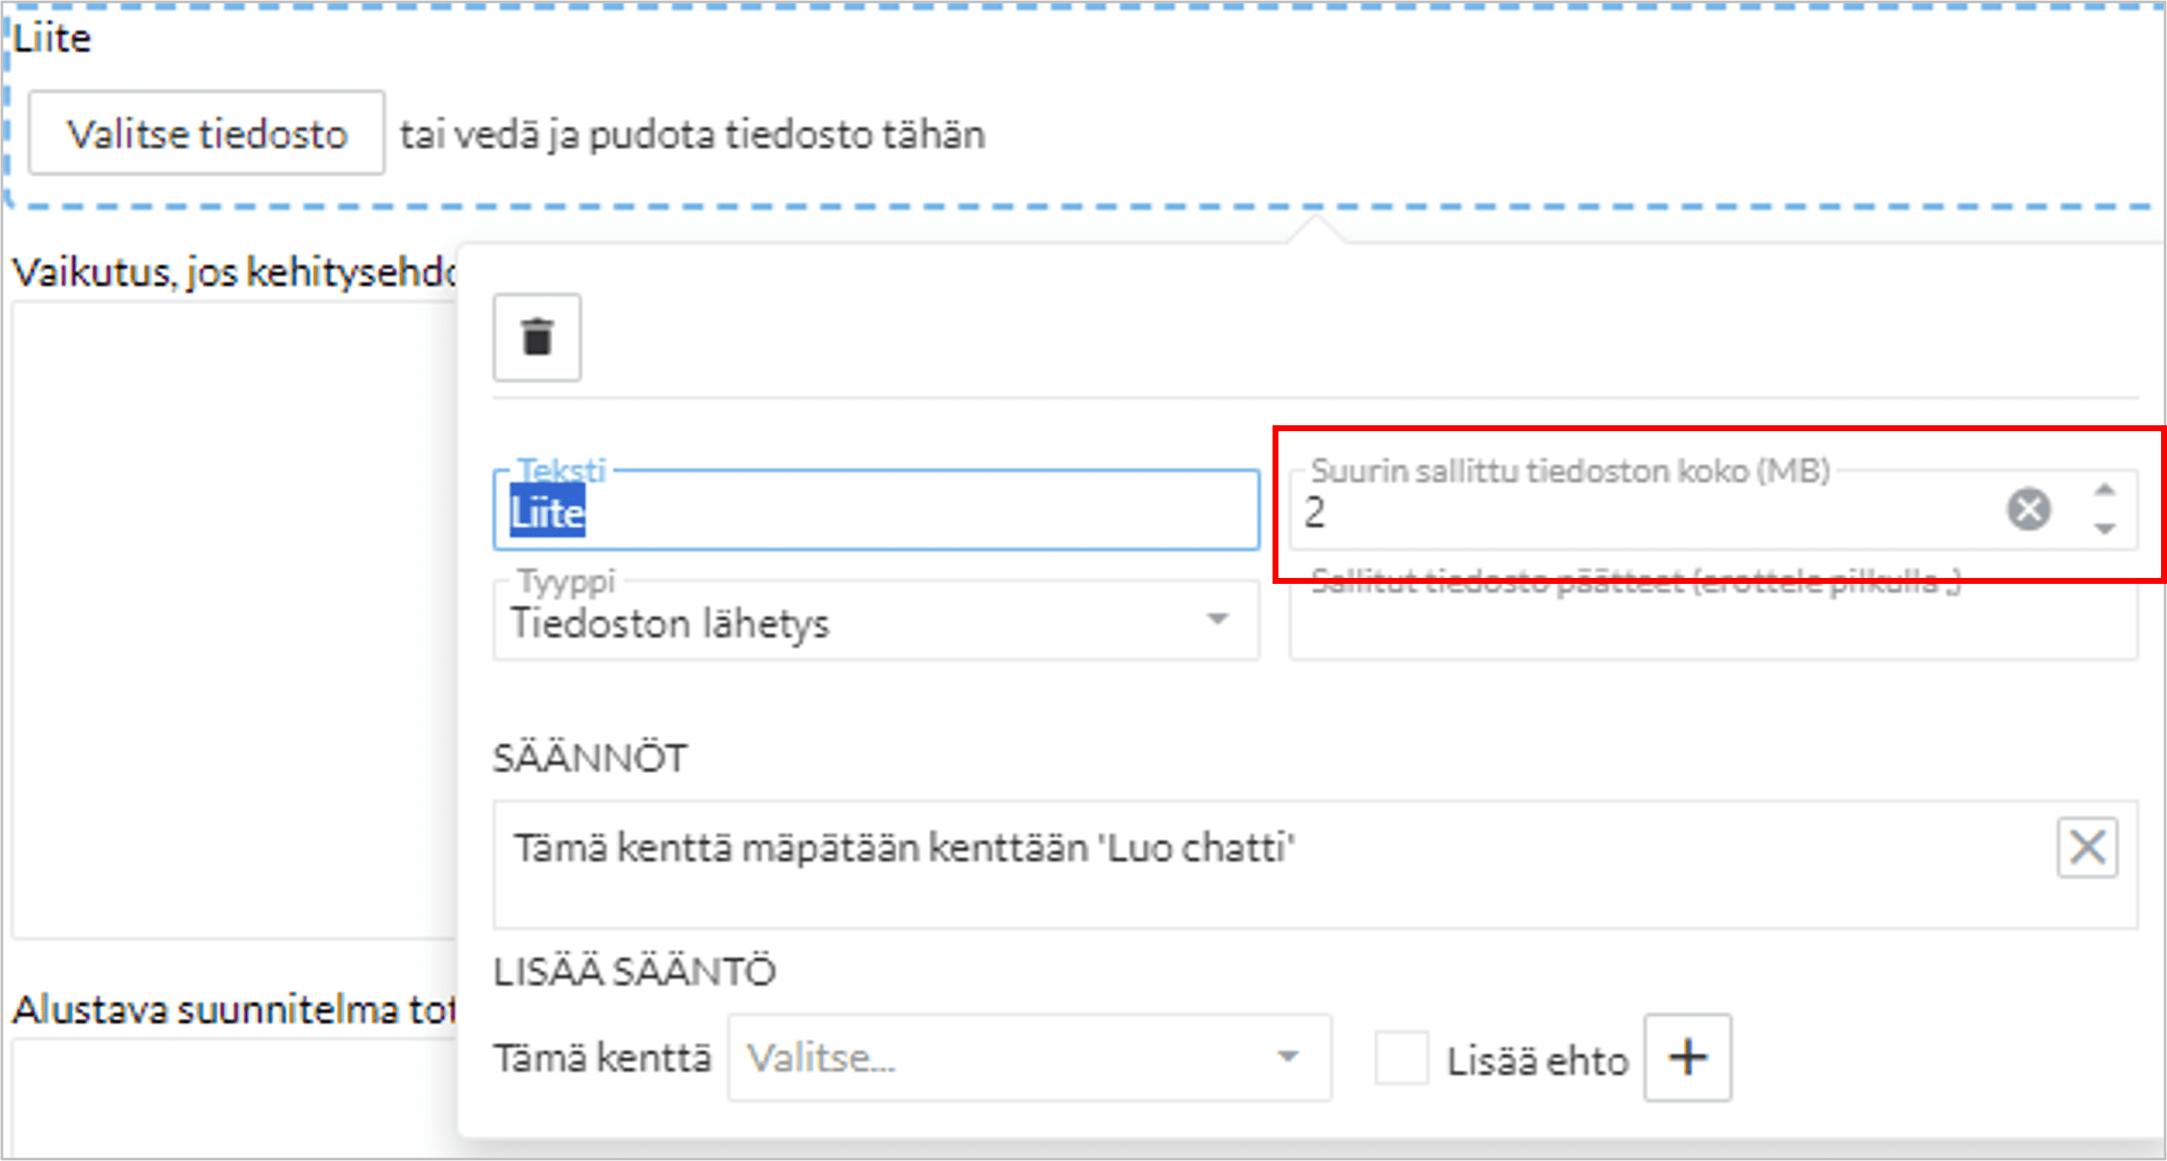Click the Tiedoston lähetys dropdown arrow
Screen dimensions: 2167x1161
1217,619
